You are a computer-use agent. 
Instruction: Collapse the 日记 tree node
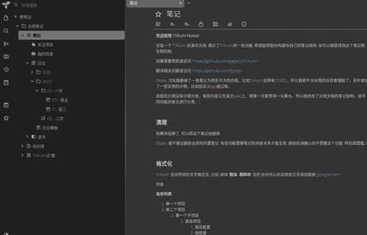(28, 63)
